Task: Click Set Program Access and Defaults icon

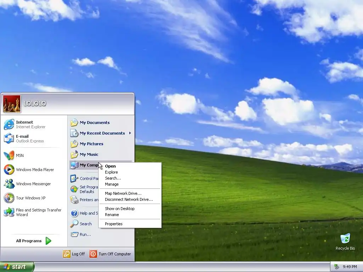Action: click(x=74, y=189)
